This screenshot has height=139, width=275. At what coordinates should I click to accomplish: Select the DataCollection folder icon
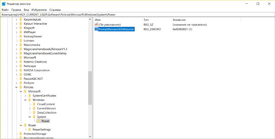click(x=34, y=113)
